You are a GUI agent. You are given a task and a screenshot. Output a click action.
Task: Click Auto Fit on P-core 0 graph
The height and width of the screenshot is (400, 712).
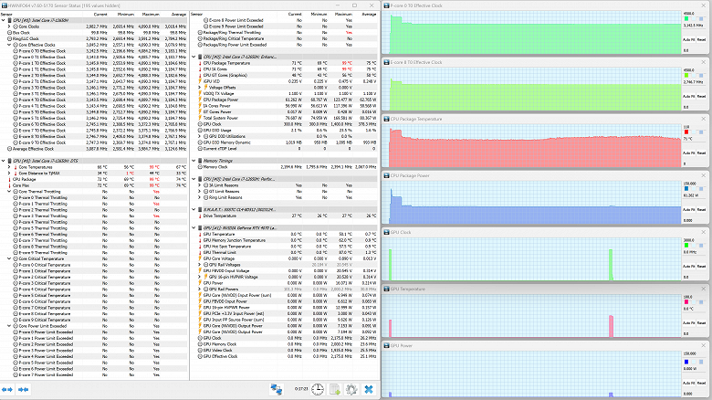689,39
